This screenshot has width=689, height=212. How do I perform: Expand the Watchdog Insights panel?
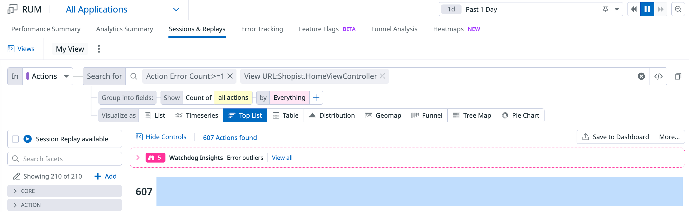tap(138, 158)
